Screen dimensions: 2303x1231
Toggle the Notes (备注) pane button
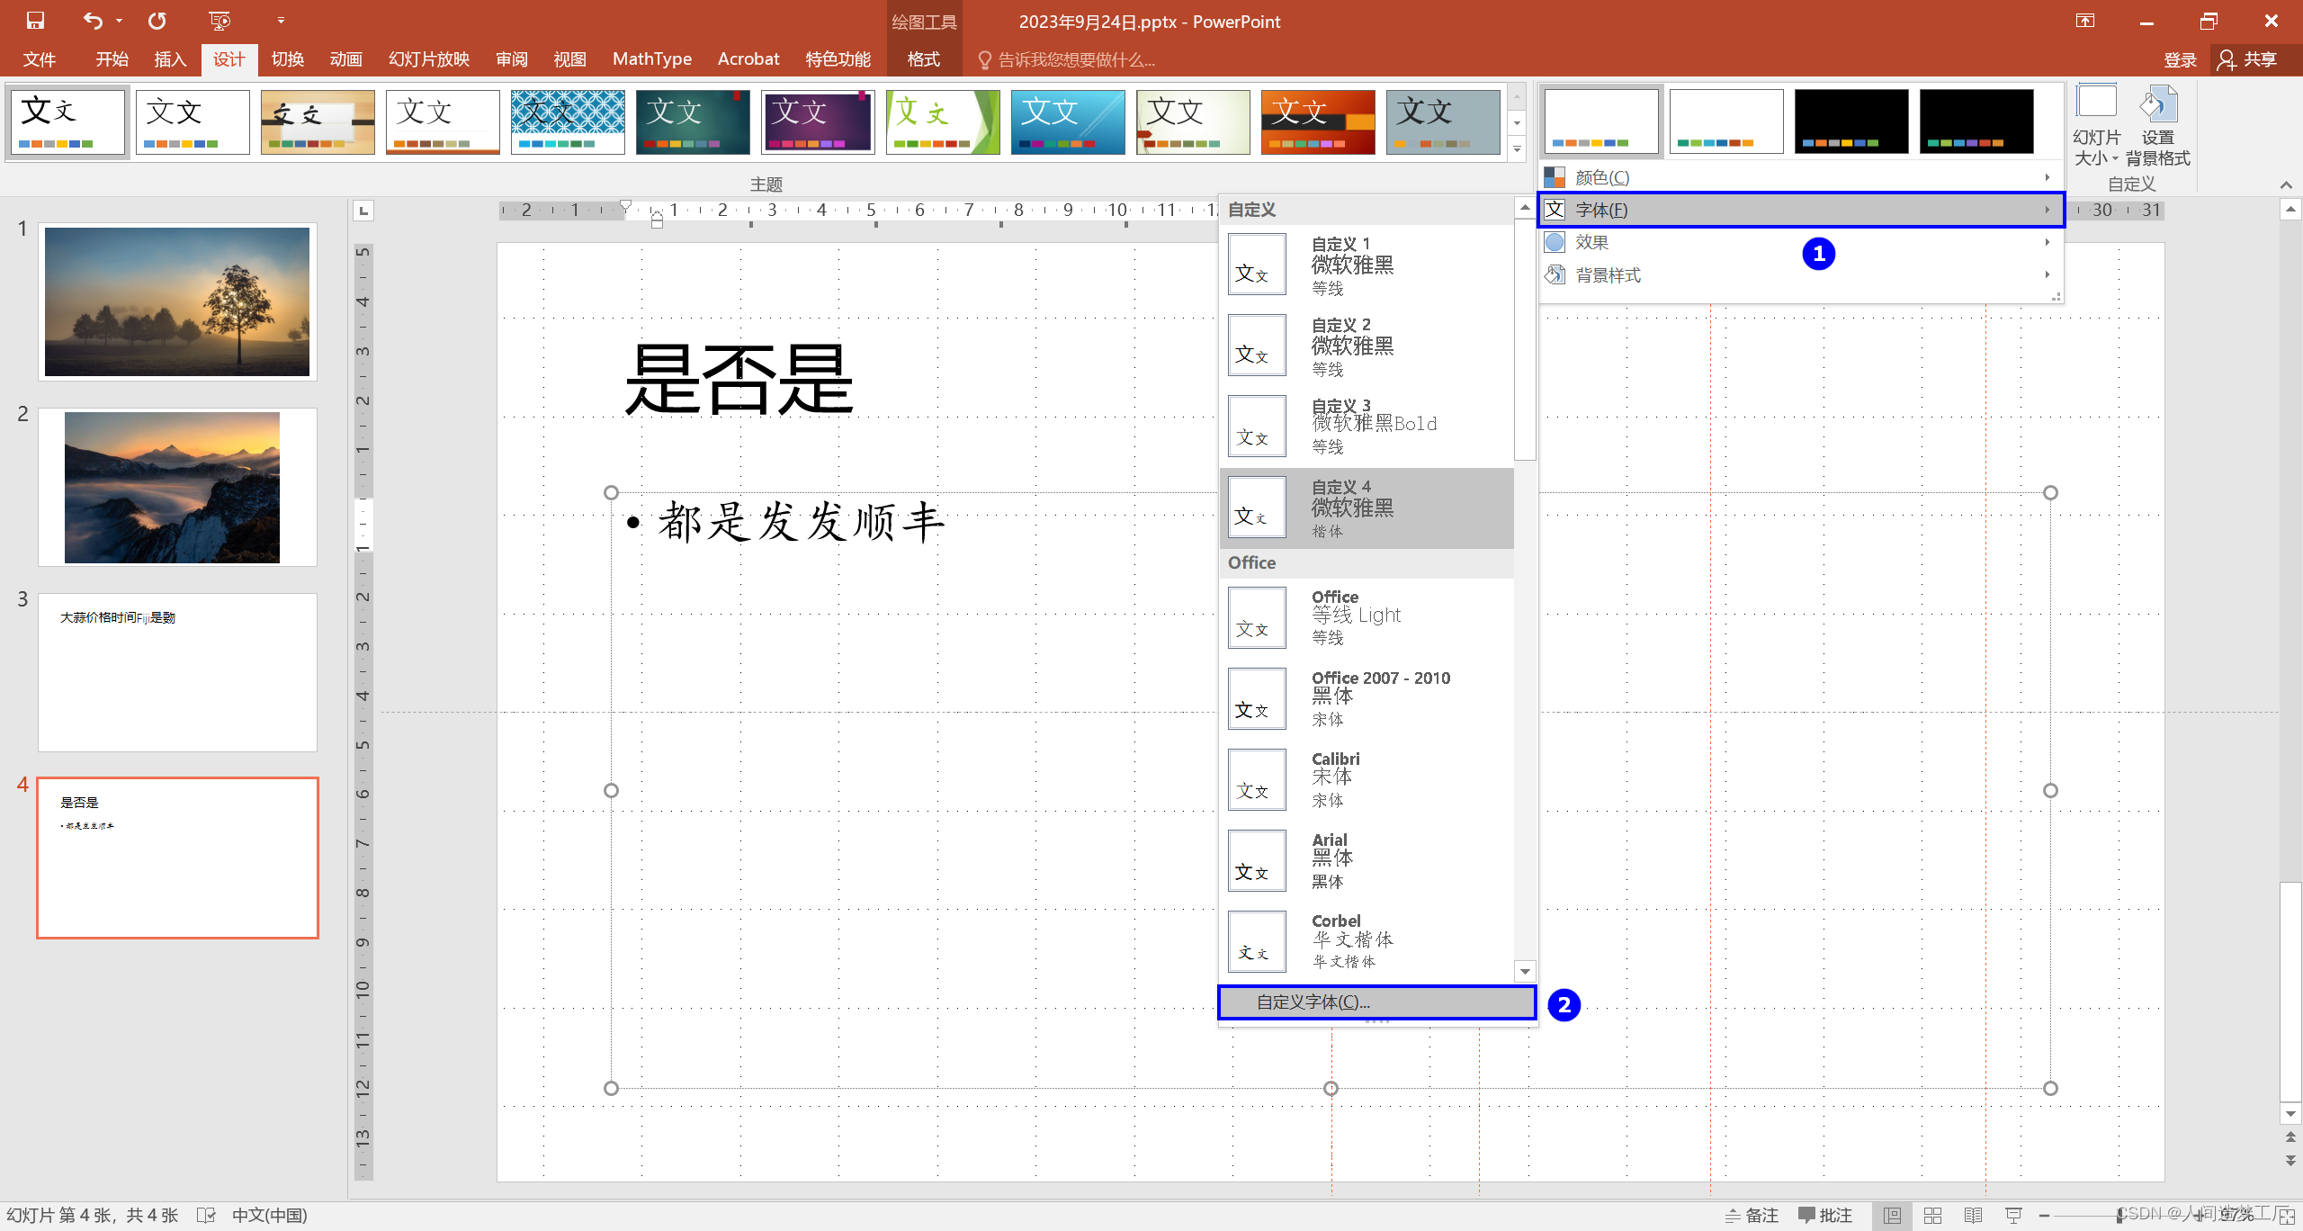point(1752,1216)
